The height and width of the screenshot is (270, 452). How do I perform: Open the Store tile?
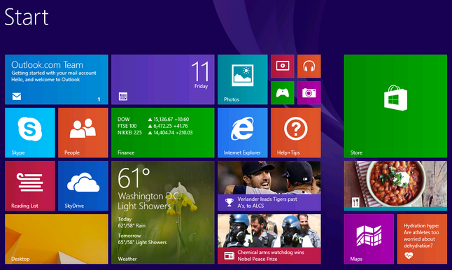coord(395,106)
